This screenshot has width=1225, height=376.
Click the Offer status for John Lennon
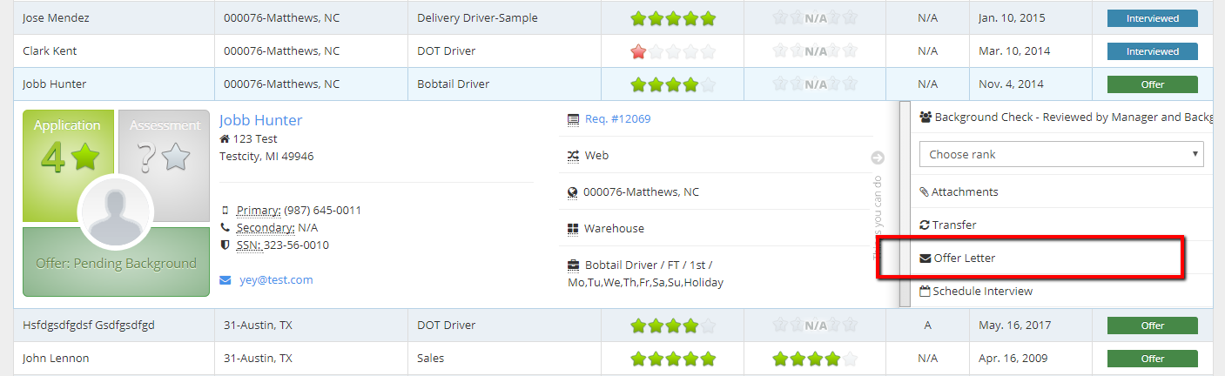(1152, 359)
